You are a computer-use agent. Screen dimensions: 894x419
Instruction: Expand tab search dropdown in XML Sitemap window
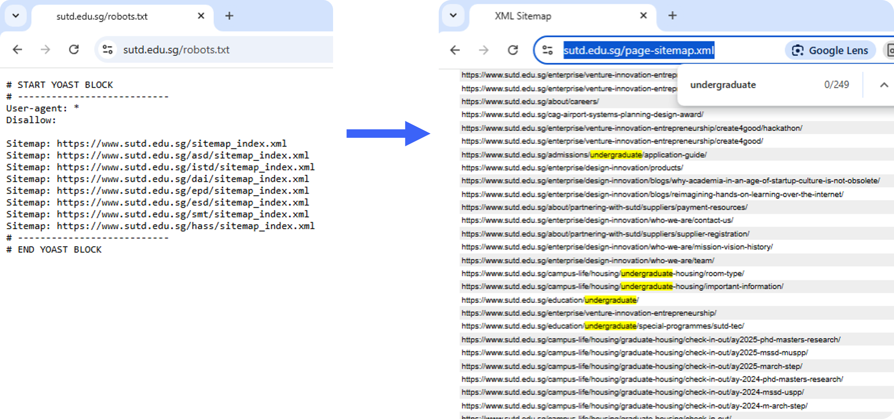point(453,16)
